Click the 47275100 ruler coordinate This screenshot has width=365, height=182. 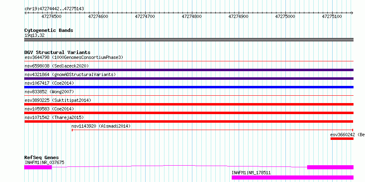[x=332, y=16]
